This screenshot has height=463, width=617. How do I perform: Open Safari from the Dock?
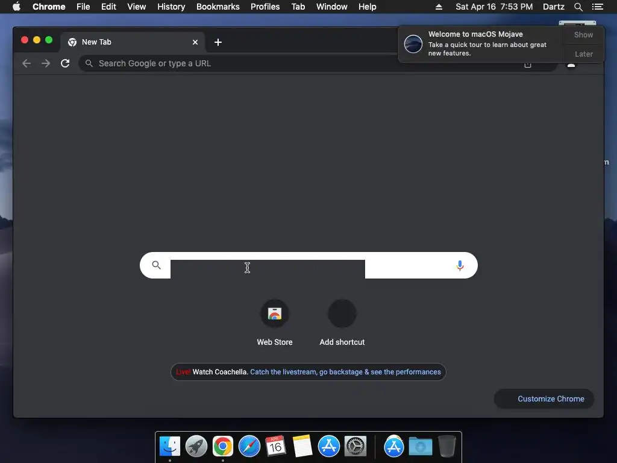click(249, 447)
